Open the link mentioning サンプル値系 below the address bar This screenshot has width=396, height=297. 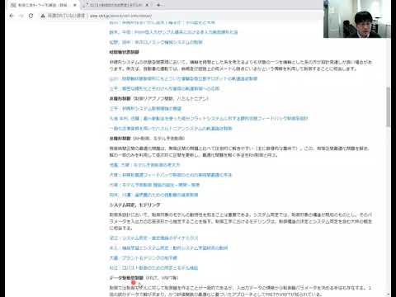[x=173, y=32]
